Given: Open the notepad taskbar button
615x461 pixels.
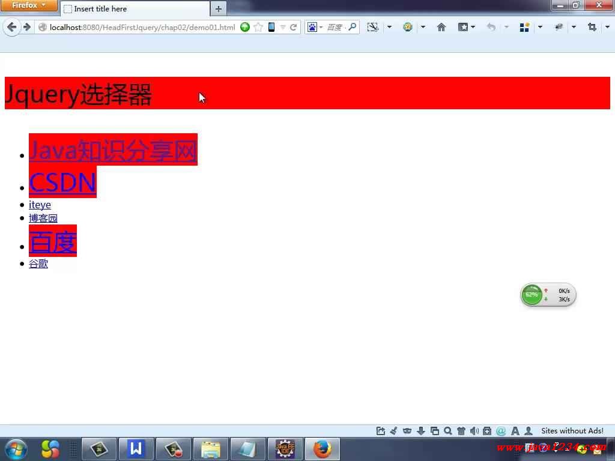Looking at the screenshot, I should pos(248,449).
